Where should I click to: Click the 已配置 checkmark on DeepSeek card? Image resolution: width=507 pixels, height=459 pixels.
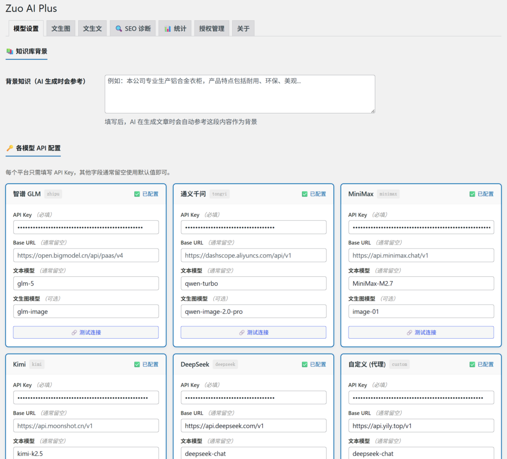pos(304,364)
